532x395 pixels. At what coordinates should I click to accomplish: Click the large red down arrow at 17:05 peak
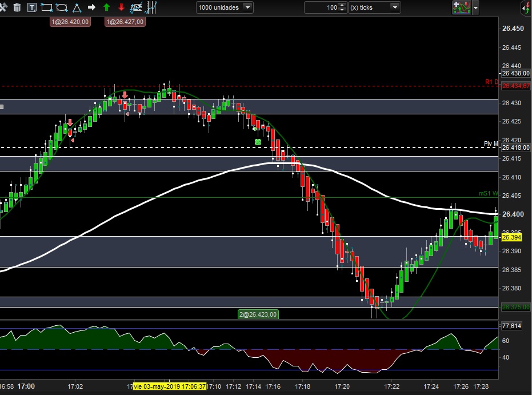pyautogui.click(x=125, y=95)
